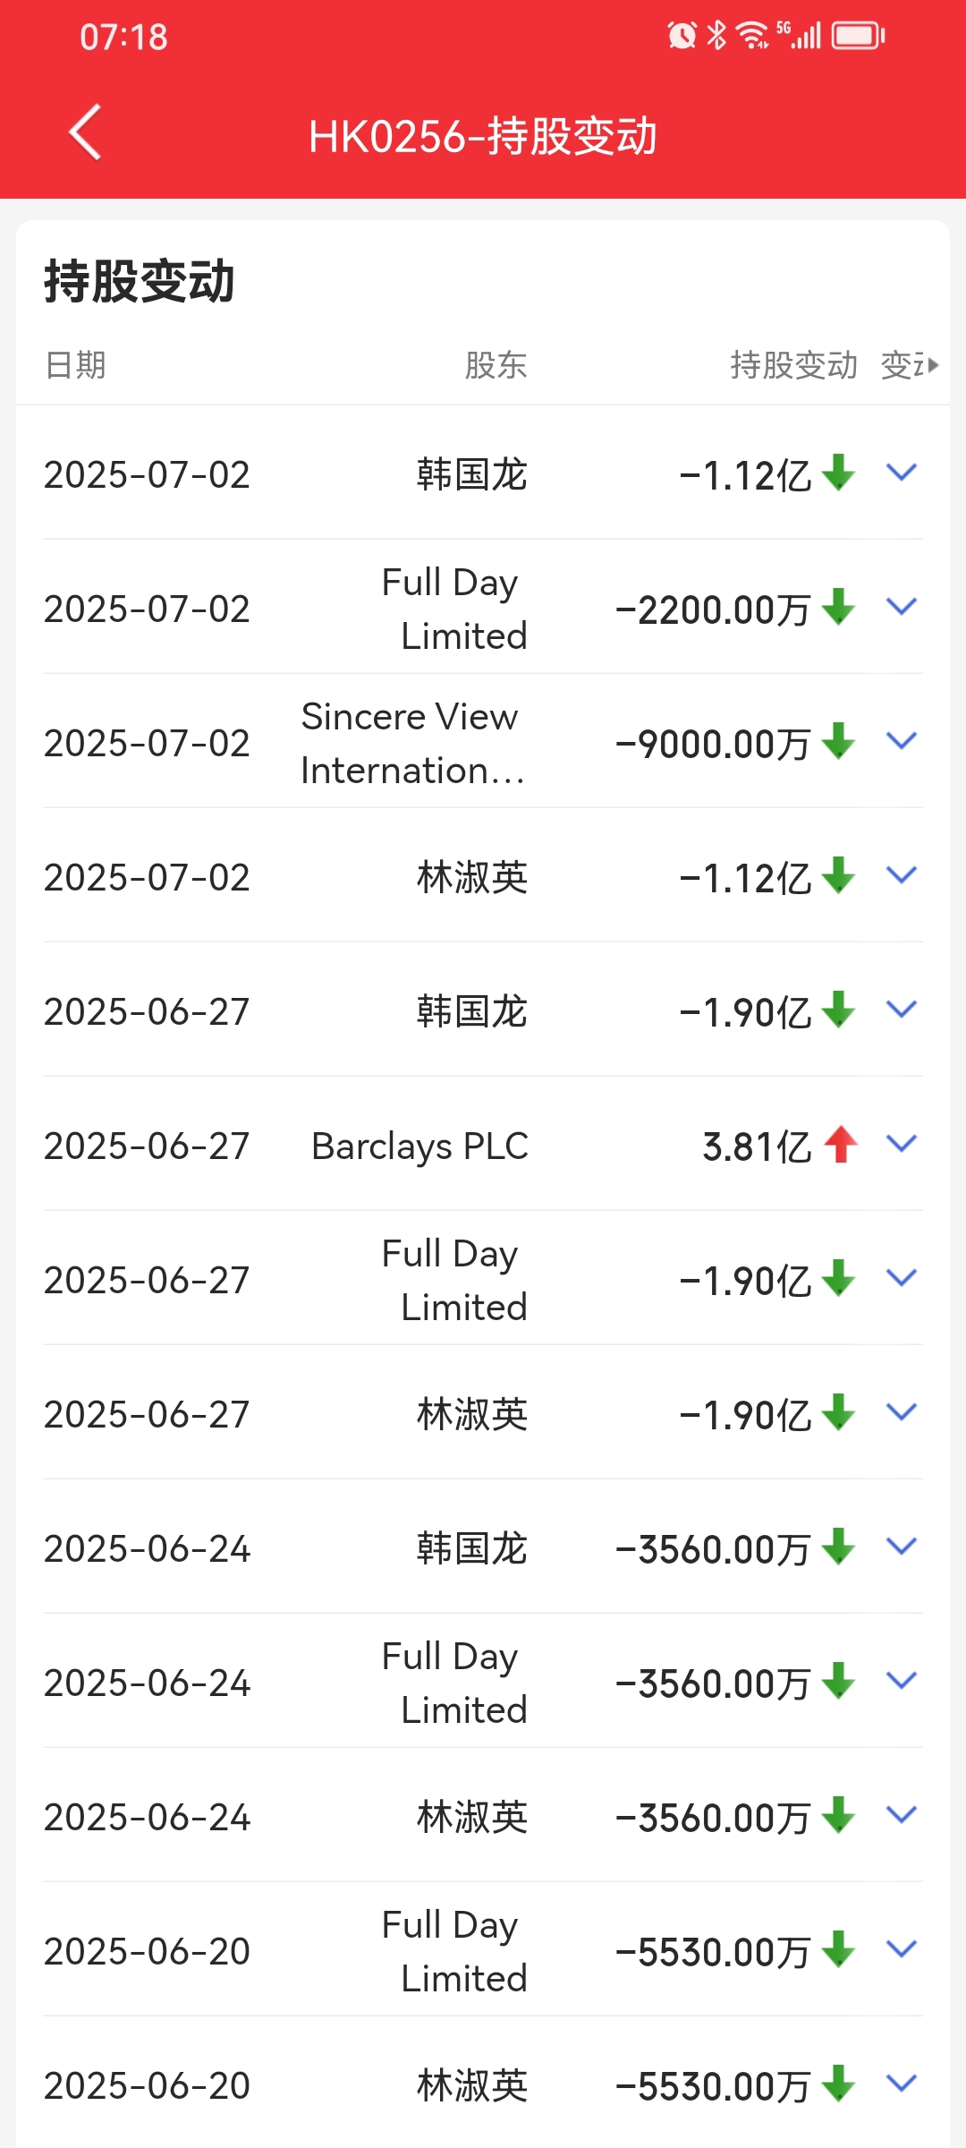The width and height of the screenshot is (966, 2148).
Task: Click the Bluetooth status icon
Action: [x=716, y=36]
